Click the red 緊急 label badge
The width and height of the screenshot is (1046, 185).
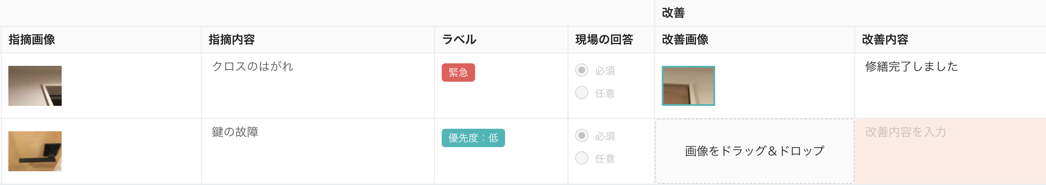(x=458, y=72)
